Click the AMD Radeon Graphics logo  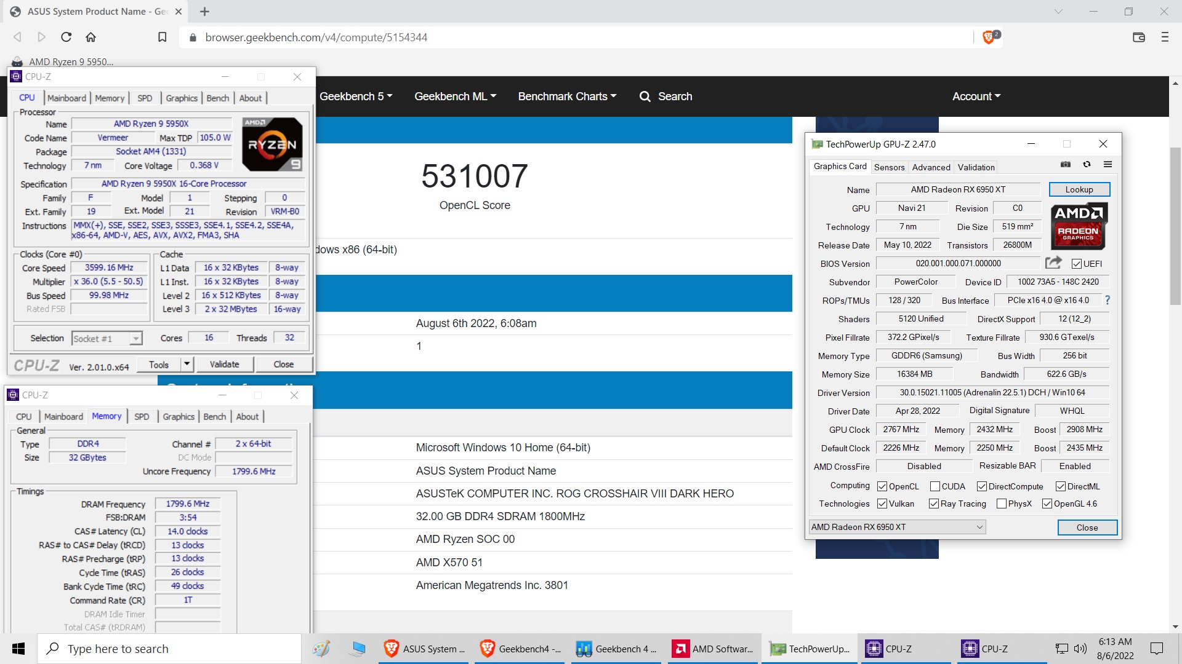(x=1079, y=226)
